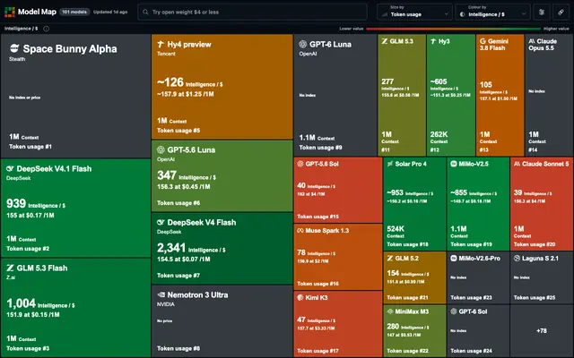
Task: Click the Google icon on Gemini 3.8 Flash
Action: coord(483,41)
